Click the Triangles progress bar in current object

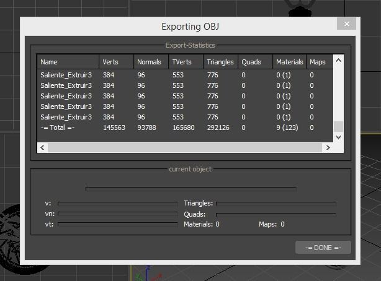tap(276, 204)
